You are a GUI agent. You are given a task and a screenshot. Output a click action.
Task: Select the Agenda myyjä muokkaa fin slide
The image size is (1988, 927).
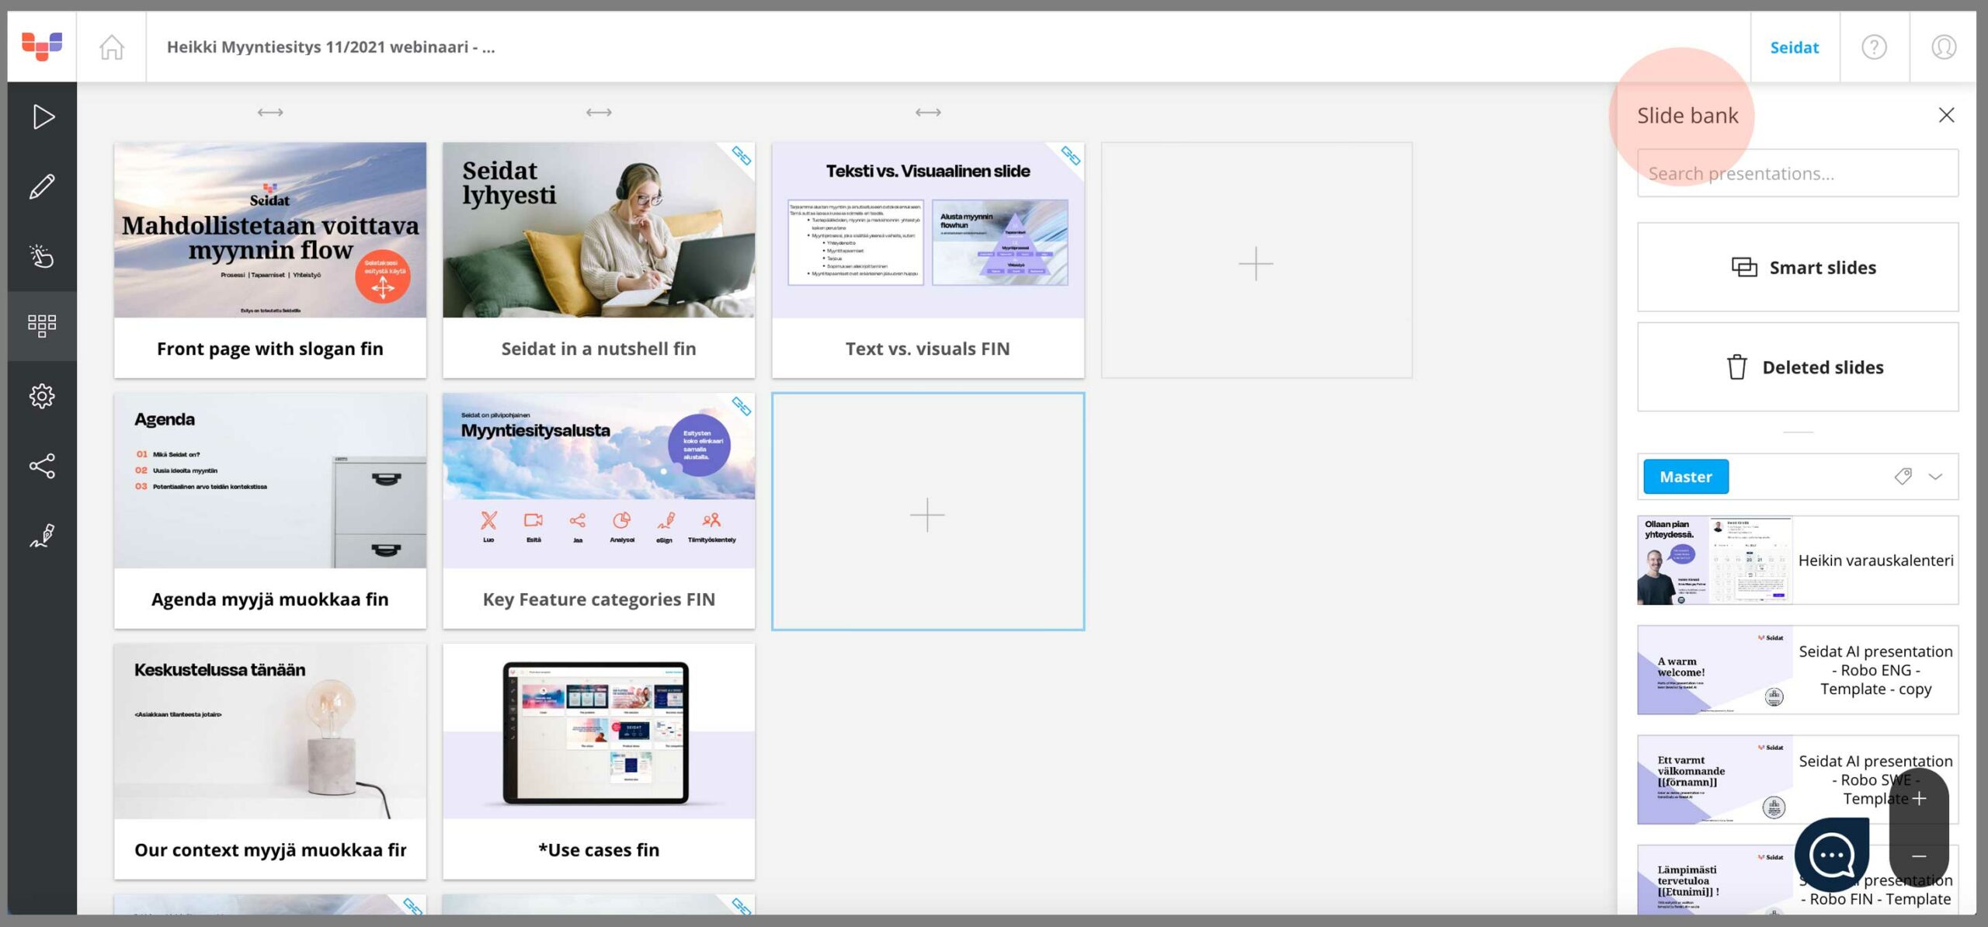tap(270, 511)
